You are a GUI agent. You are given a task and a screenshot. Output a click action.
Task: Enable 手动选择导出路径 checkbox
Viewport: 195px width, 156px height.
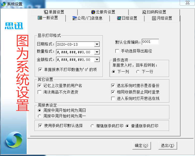pos(117,51)
